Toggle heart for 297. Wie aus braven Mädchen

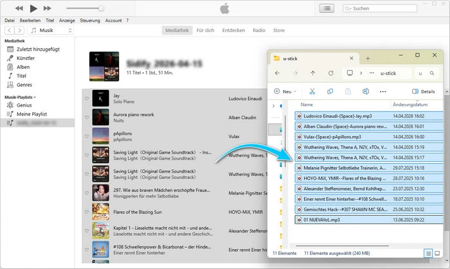(x=87, y=193)
